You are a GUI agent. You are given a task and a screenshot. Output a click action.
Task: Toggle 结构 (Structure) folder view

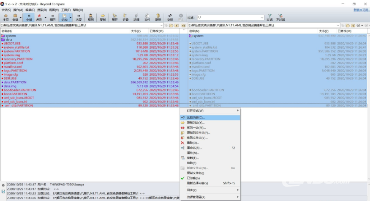coord(64,17)
